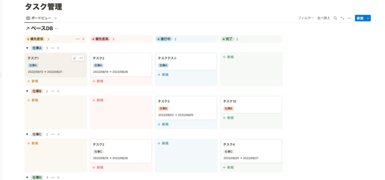Add 新規 below タスク2 in 仕事A row

(x=98, y=81)
